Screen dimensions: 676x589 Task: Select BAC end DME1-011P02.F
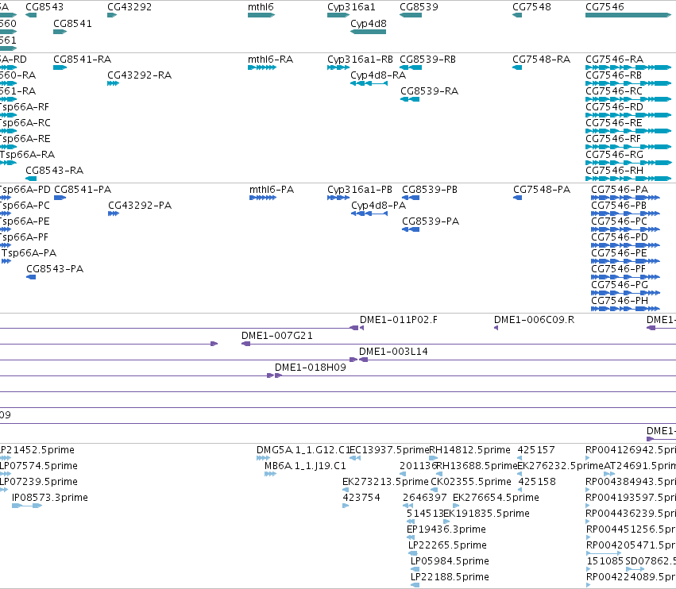pyautogui.click(x=398, y=320)
